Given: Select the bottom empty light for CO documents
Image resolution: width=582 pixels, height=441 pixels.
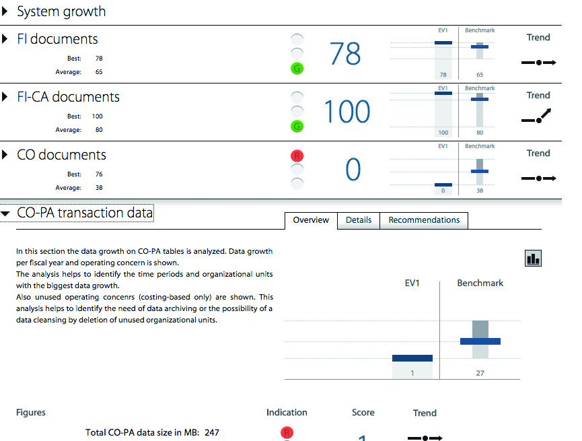Looking at the screenshot, I should pos(297,182).
